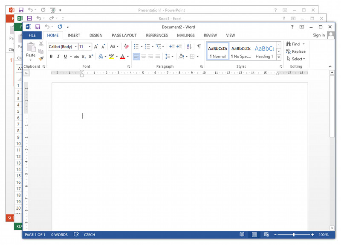Screen dimensions: 341x245
Task: Open the proofing errors book icon in status bar
Action: click(x=76, y=235)
